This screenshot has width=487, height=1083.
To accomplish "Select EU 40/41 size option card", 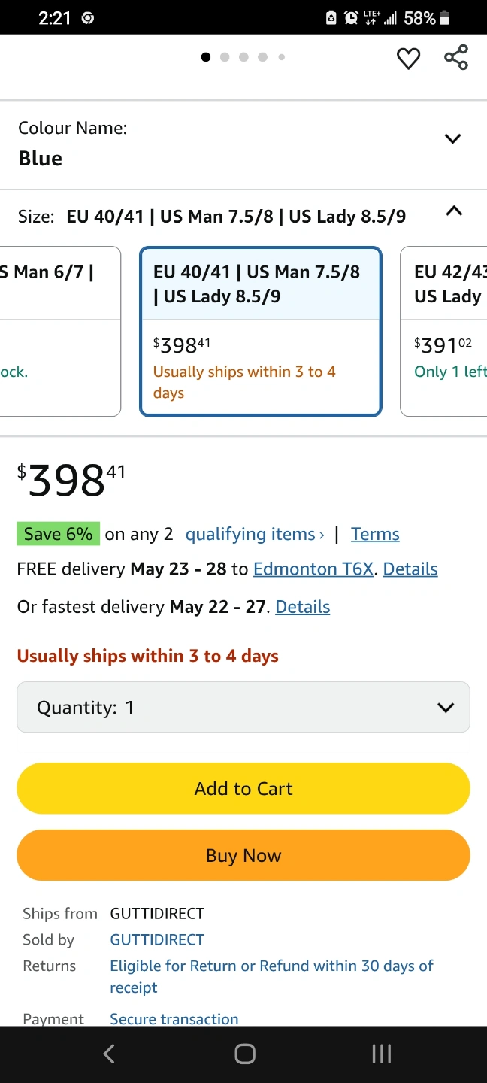I will click(x=261, y=331).
